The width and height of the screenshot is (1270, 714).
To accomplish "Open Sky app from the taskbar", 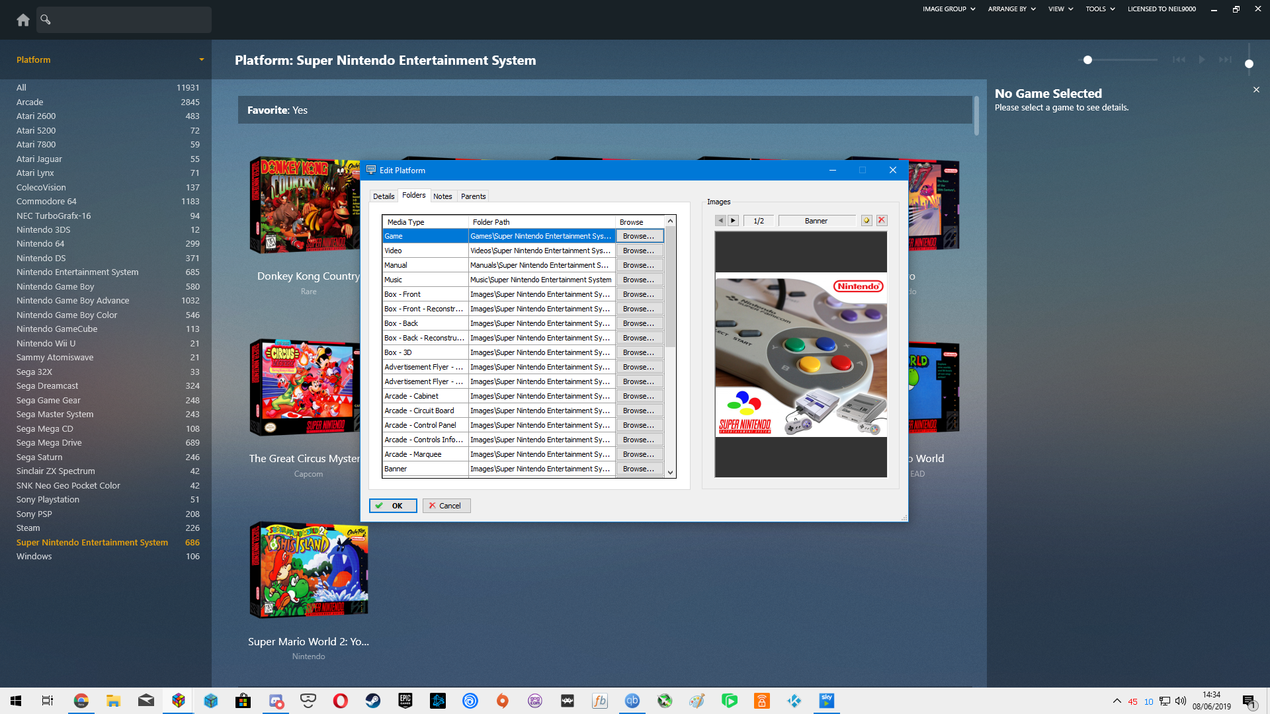I will coord(827,701).
